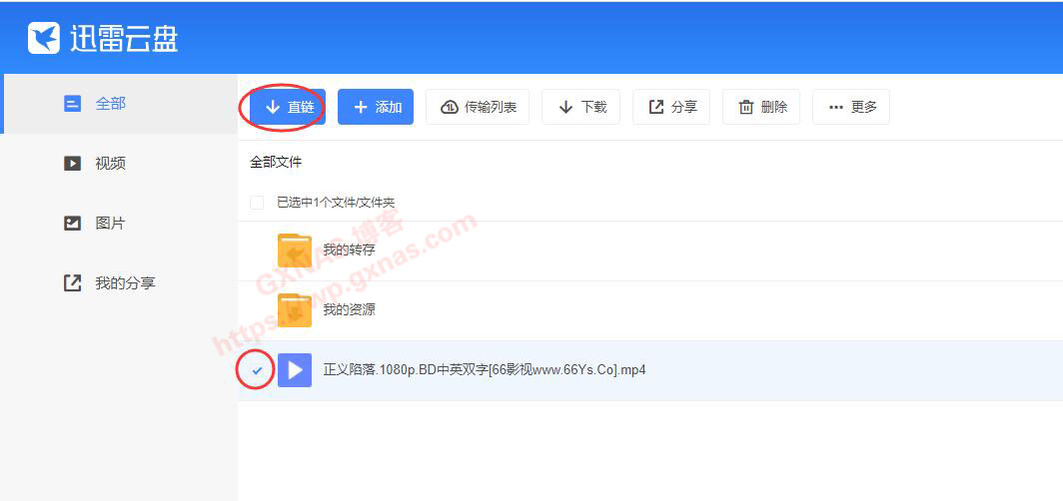1063x501 pixels.
Task: Click the 直链 direct link button
Action: [x=289, y=107]
